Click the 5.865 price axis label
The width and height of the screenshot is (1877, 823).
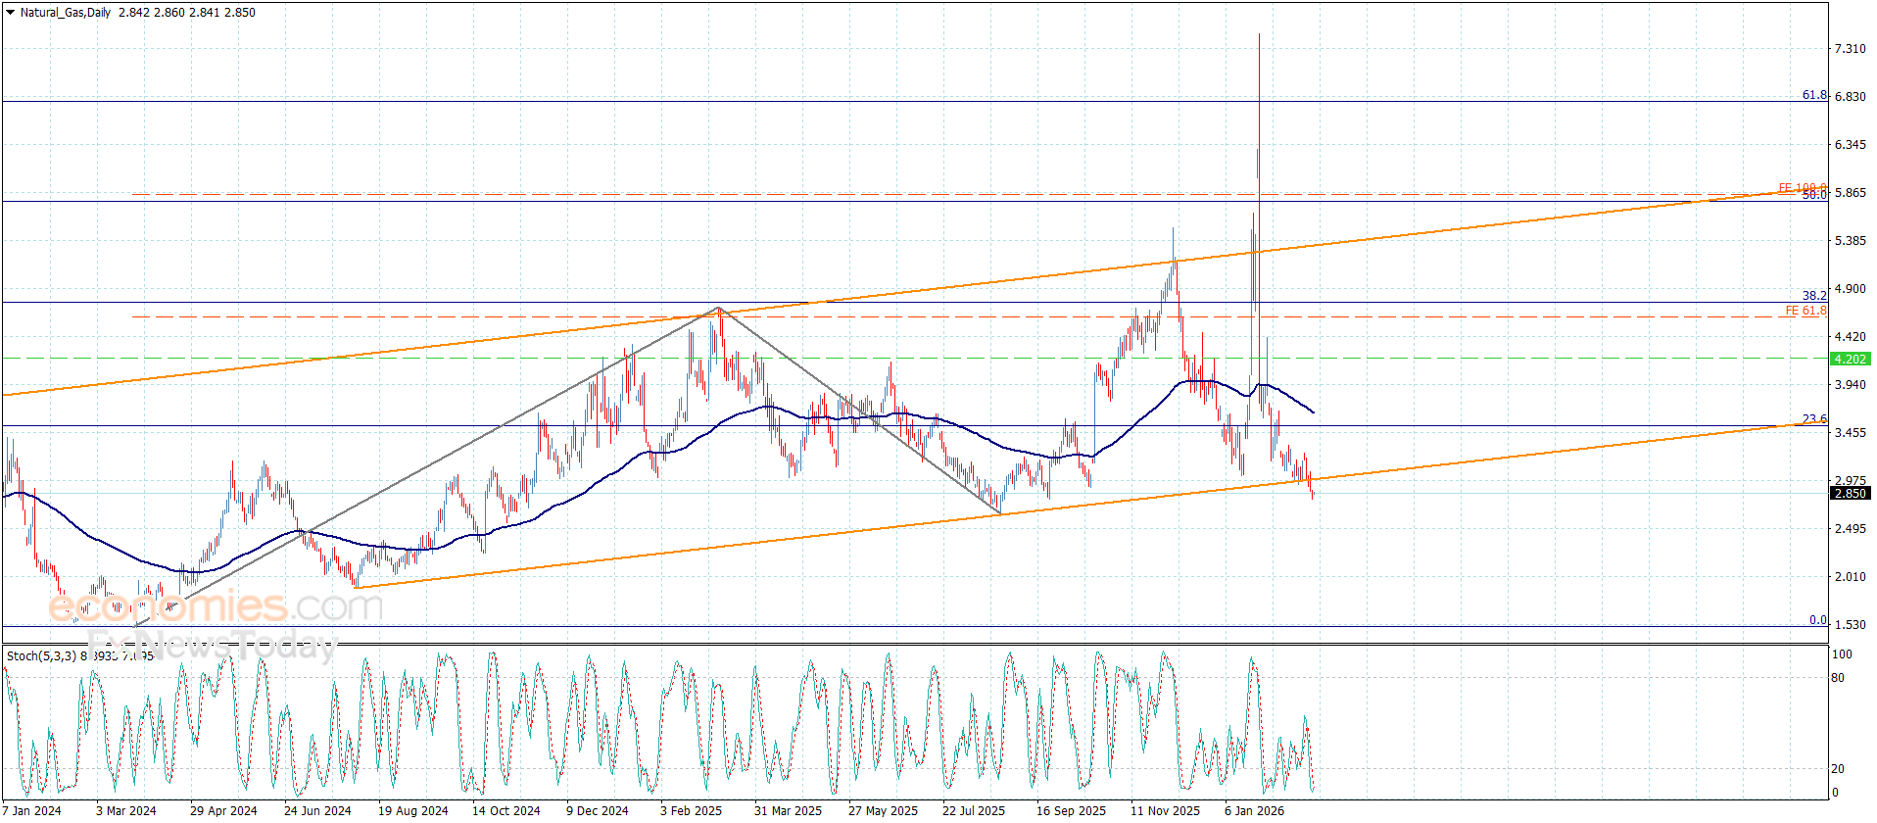tap(1850, 193)
